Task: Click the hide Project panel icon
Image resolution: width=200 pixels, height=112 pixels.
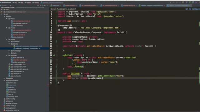Action: click(47, 6)
